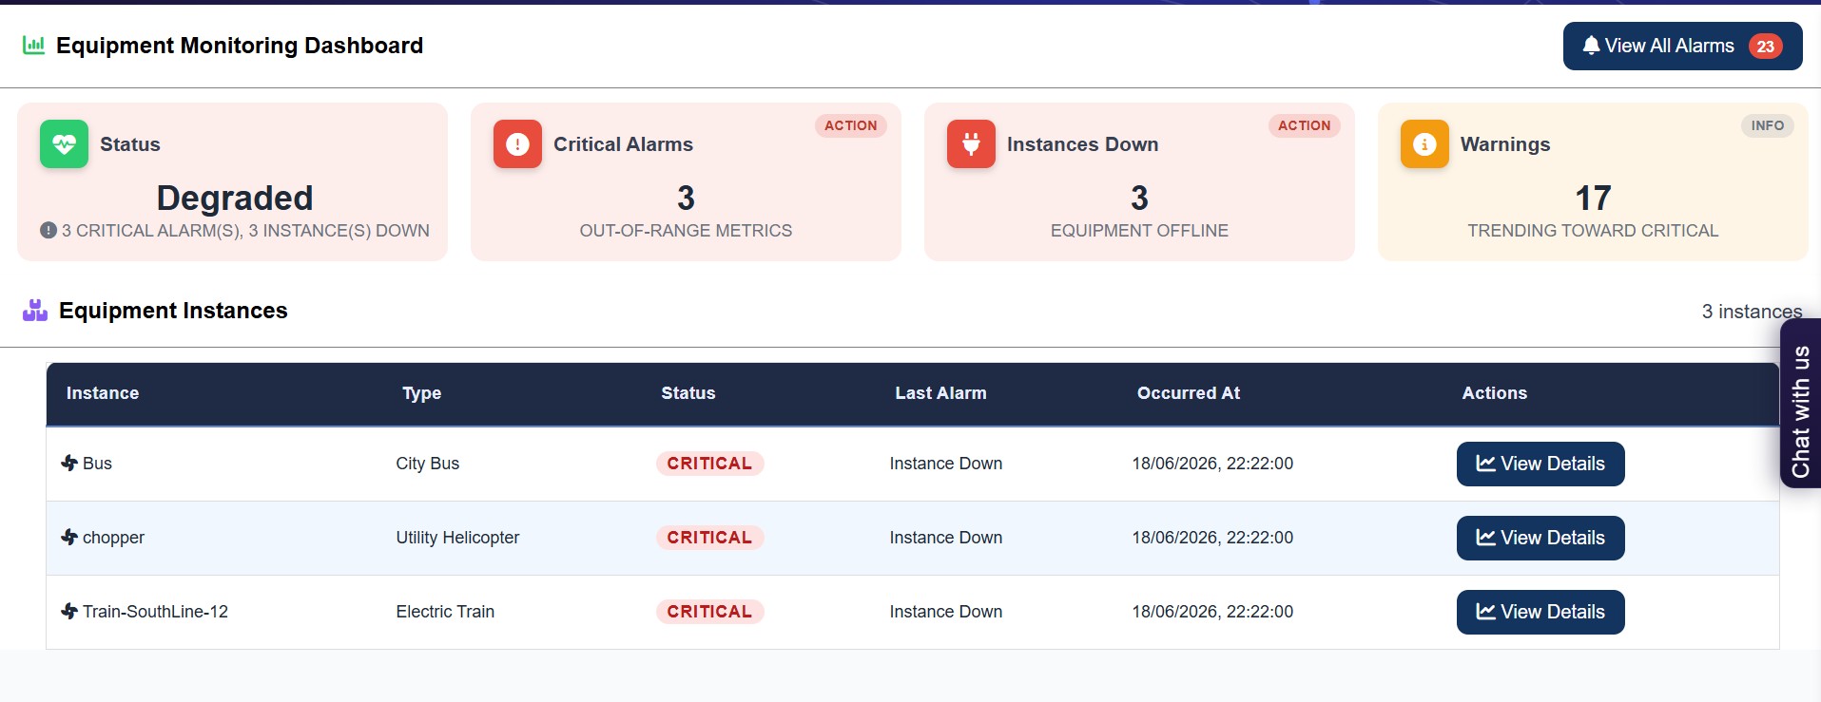This screenshot has height=702, width=1821.
Task: Click the Equipment Instances section heading
Action: click(173, 311)
